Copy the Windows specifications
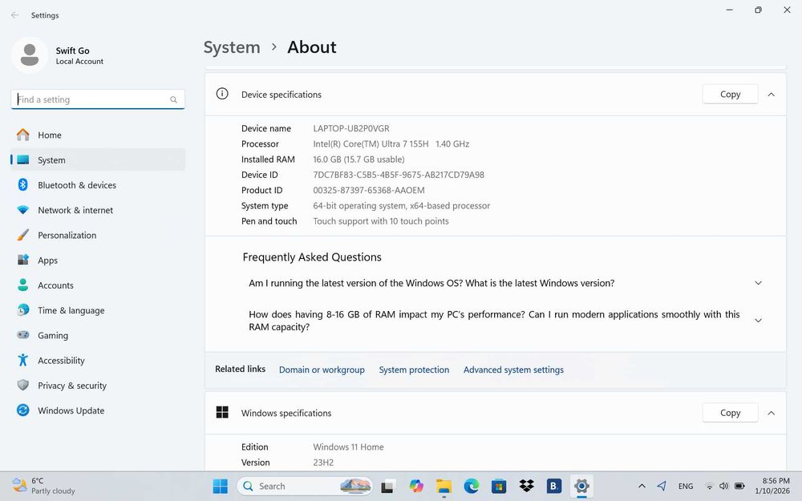 click(x=730, y=413)
